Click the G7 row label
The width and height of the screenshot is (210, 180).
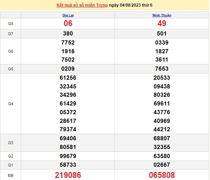tap(10, 34)
